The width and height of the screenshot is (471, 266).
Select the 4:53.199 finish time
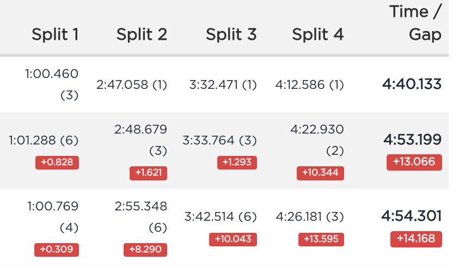(412, 140)
